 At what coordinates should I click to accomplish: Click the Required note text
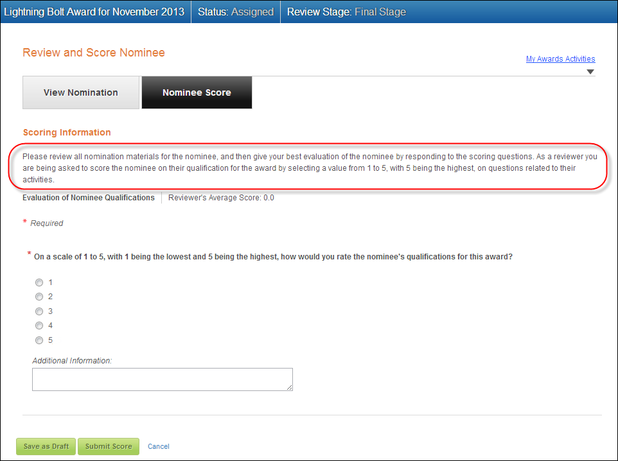pos(46,223)
